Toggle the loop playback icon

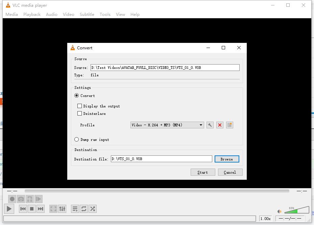click(x=84, y=209)
